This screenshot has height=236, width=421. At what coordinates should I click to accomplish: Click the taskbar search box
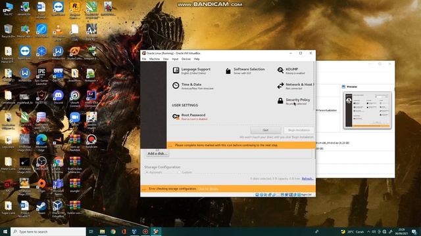48,231
